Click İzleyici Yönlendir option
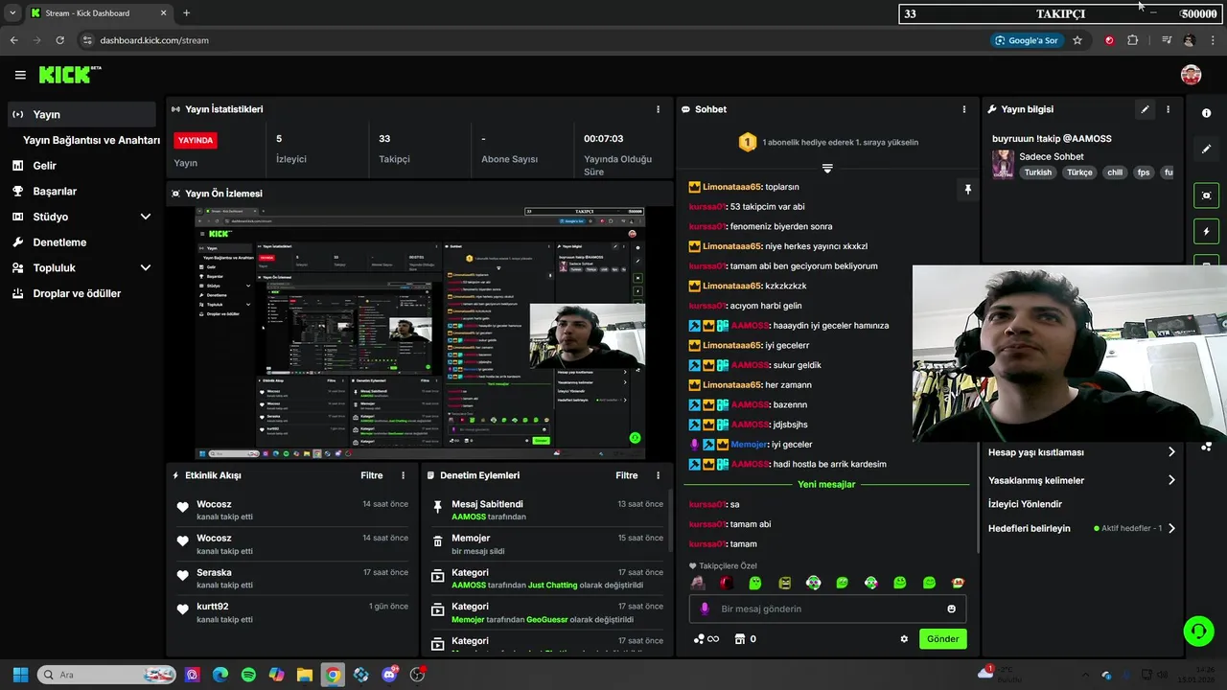 [1025, 504]
